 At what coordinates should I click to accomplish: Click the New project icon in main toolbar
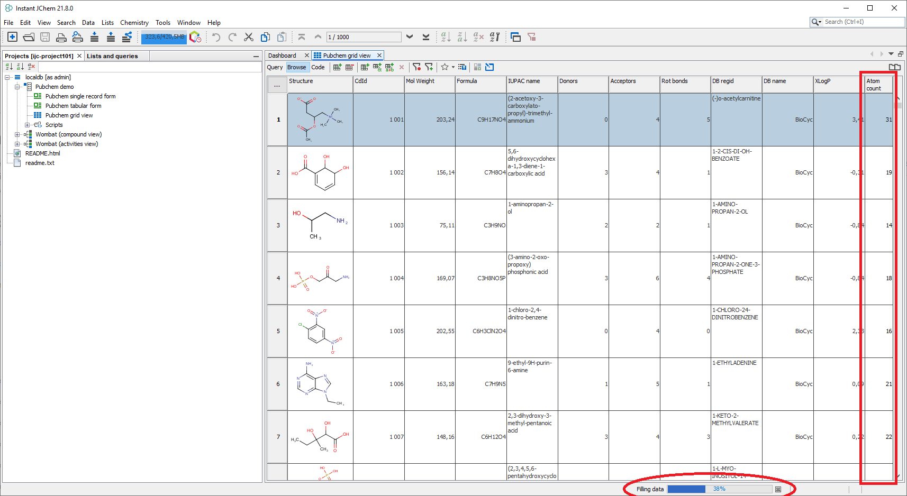coord(13,37)
